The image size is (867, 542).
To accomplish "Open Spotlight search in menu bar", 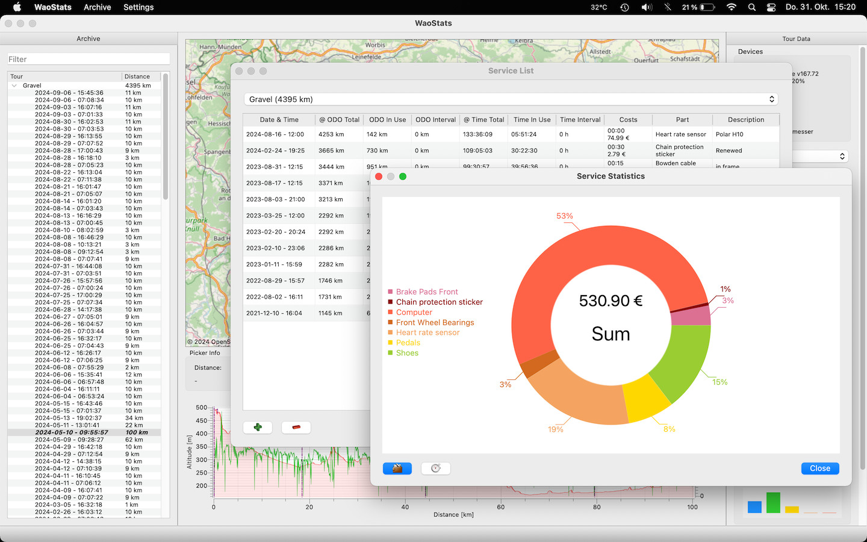I will (x=752, y=7).
